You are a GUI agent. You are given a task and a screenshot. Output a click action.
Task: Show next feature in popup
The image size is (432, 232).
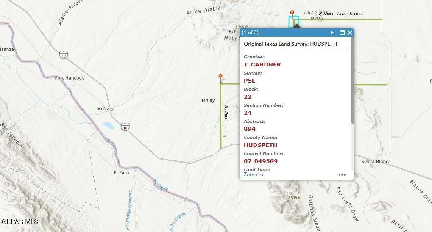pyautogui.click(x=332, y=33)
